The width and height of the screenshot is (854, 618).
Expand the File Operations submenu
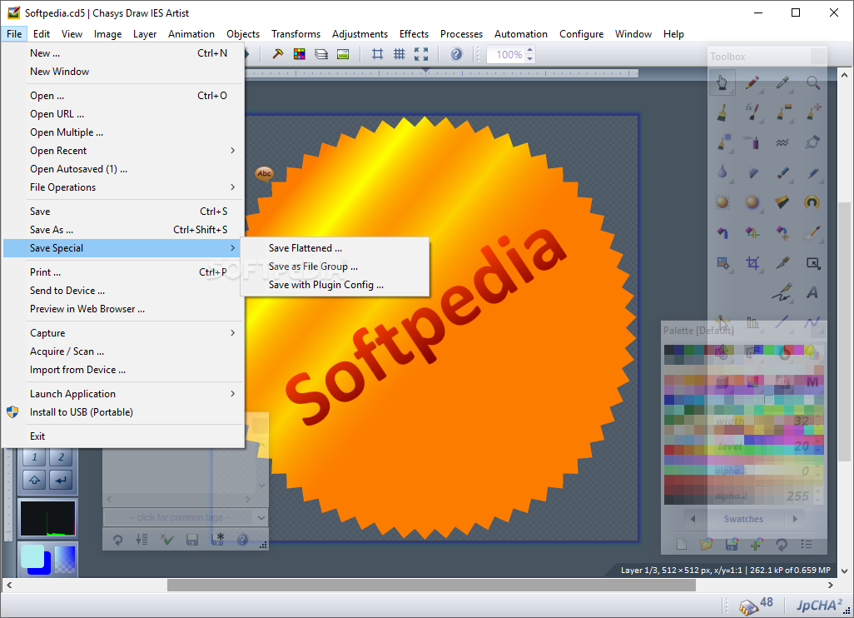(x=123, y=187)
